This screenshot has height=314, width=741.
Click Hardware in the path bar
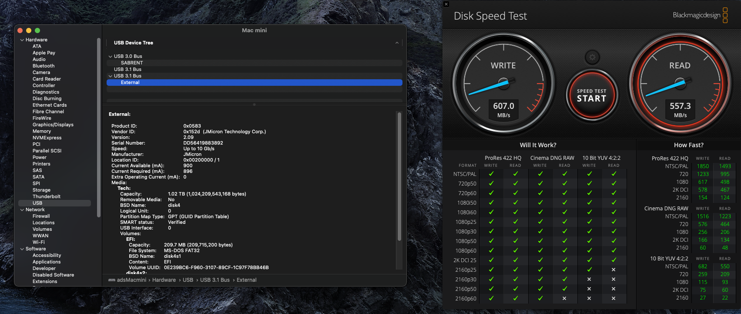pyautogui.click(x=164, y=280)
